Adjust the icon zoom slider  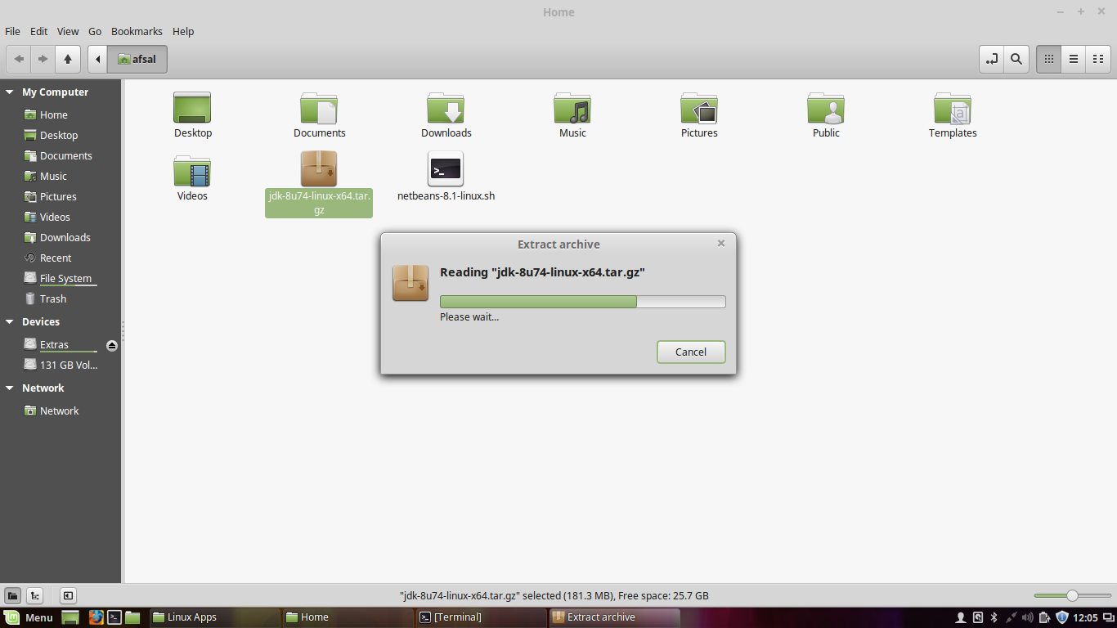[1072, 596]
